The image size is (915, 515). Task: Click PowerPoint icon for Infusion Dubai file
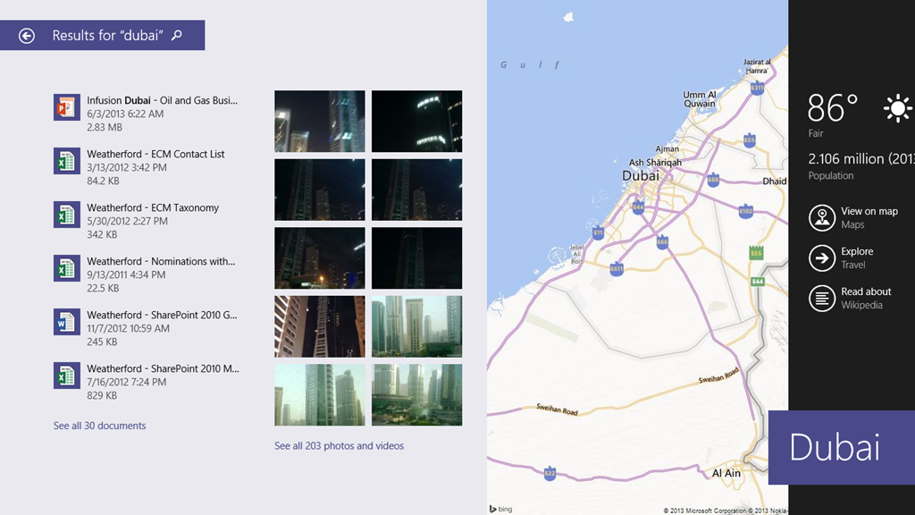tap(66, 107)
